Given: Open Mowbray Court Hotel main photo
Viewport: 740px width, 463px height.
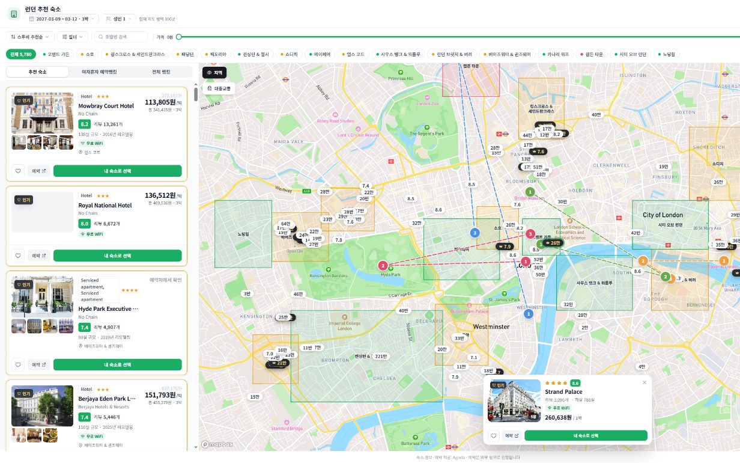Looking at the screenshot, I should (x=42, y=113).
